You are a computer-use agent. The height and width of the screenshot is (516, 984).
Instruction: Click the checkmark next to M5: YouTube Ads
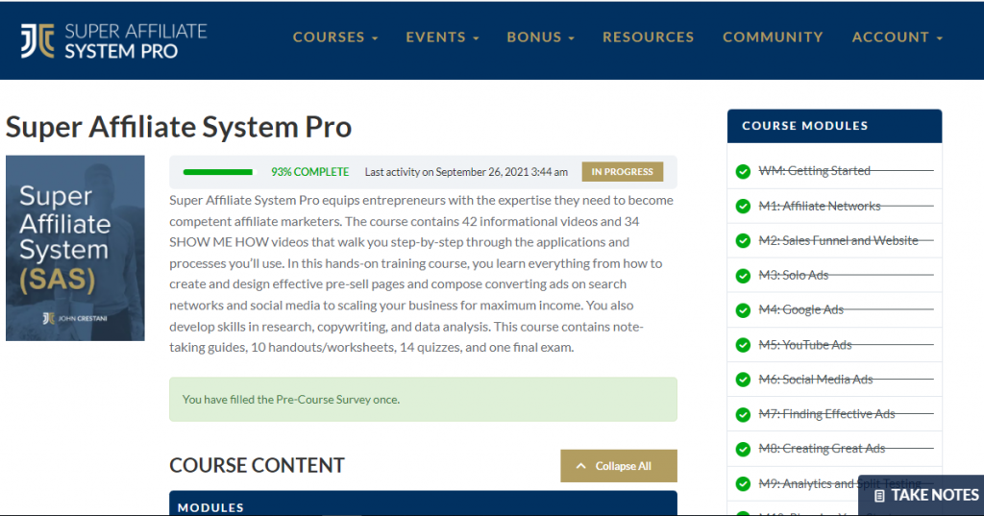click(x=743, y=345)
